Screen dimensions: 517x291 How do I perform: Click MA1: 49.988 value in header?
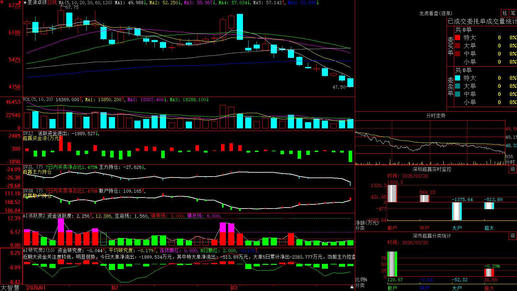(130, 3)
